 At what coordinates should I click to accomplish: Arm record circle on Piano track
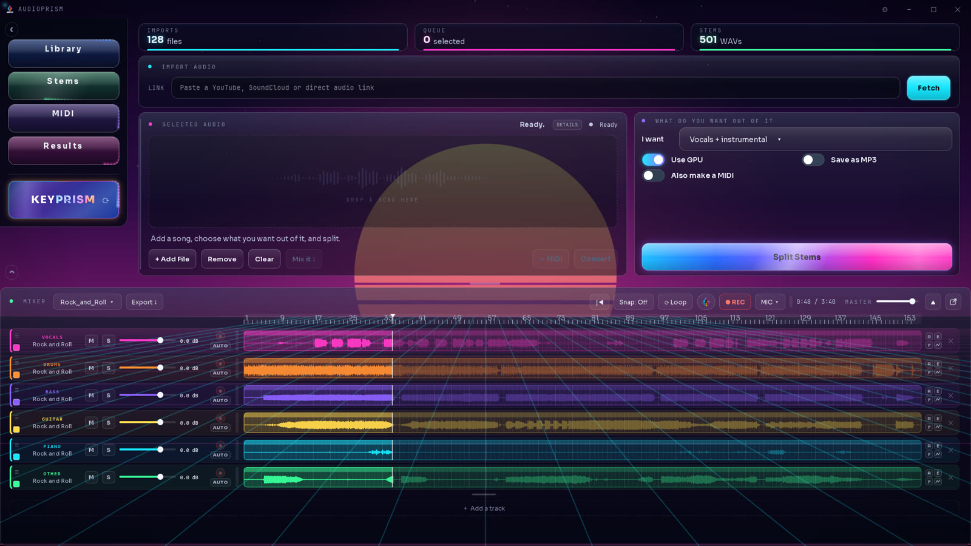point(220,445)
